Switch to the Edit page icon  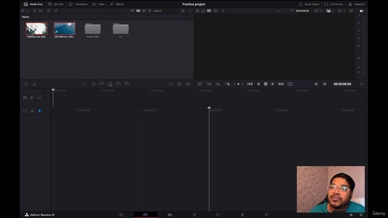[170, 215]
